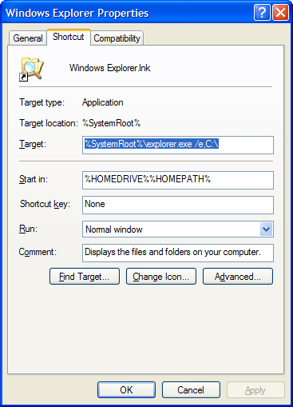Screen dimensions: 293x407
Task: Confirm with the OK button
Action: tap(126, 390)
